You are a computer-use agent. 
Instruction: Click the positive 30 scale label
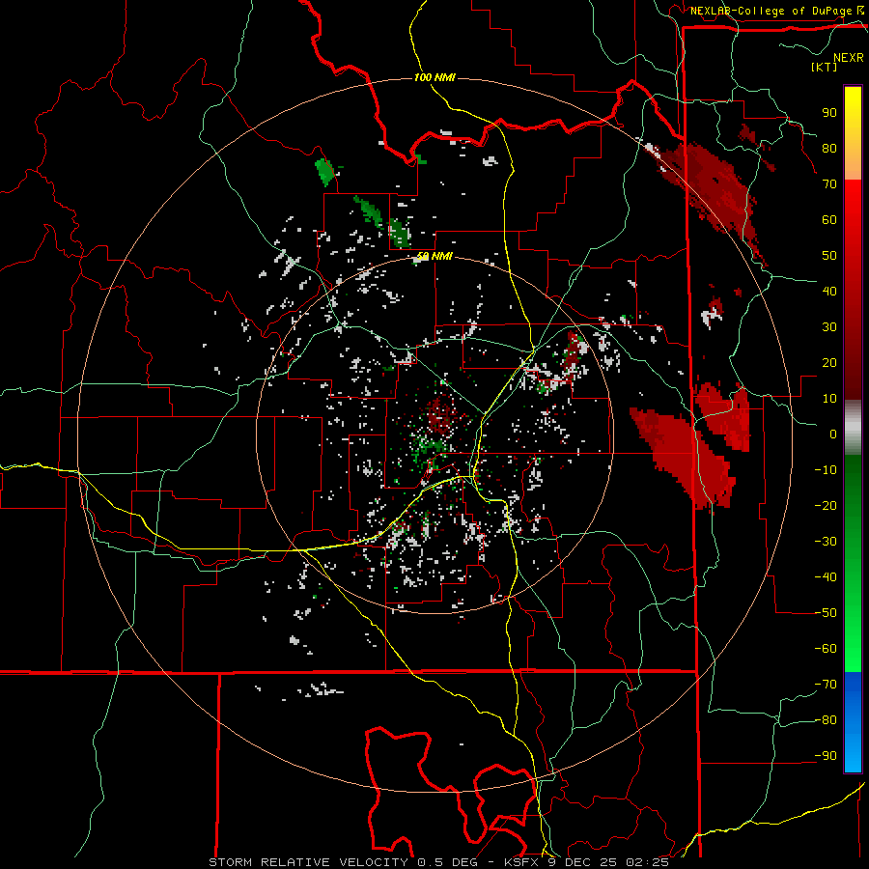[x=829, y=327]
